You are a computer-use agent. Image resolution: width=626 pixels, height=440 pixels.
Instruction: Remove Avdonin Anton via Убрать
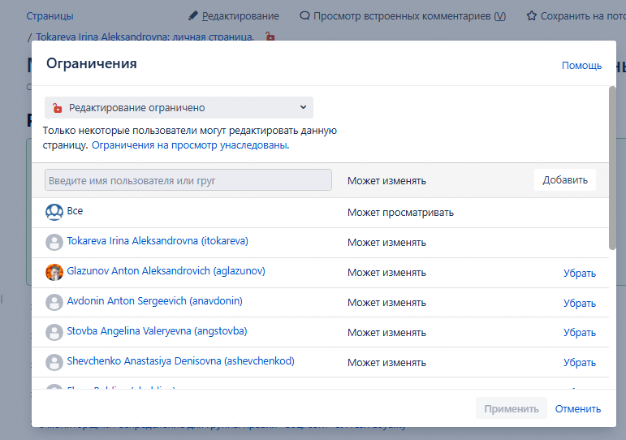click(579, 303)
